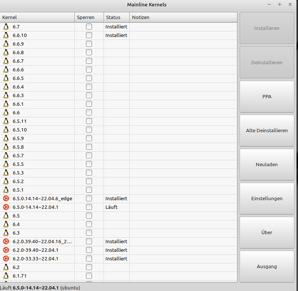The image size is (298, 291).
Task: Click the Deinstallieren button
Action: point(267,62)
